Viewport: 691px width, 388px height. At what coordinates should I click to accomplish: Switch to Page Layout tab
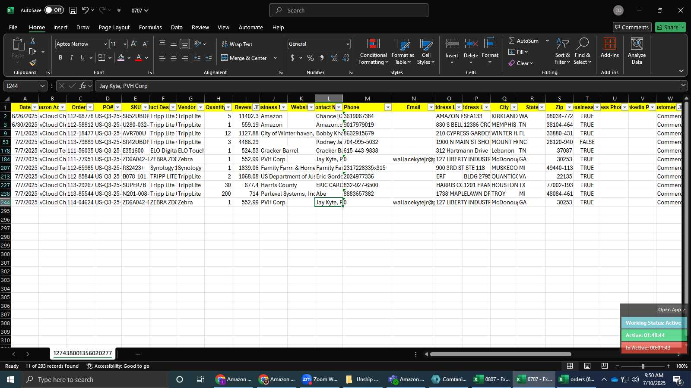tap(114, 27)
